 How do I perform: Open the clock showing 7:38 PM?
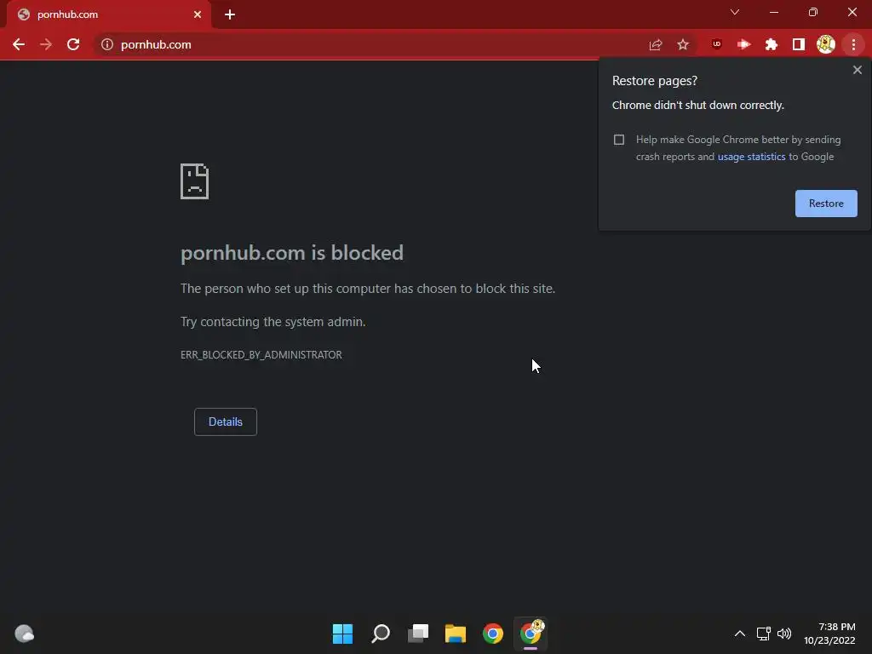click(829, 634)
